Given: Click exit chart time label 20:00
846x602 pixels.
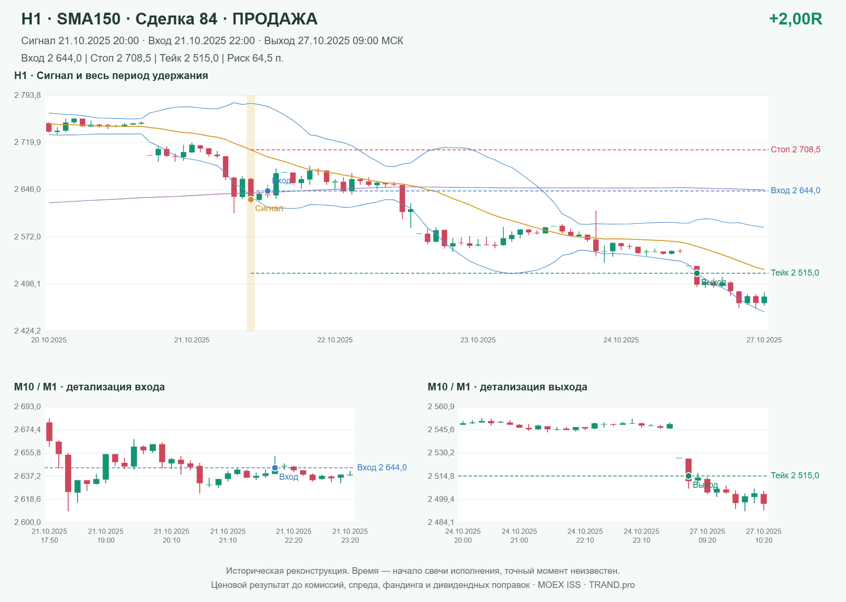Looking at the screenshot, I should tap(463, 540).
